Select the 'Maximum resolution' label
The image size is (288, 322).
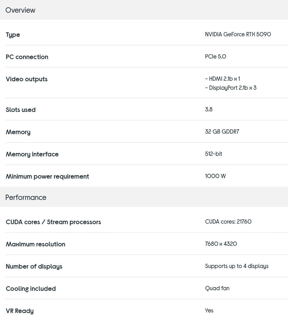pyautogui.click(x=36, y=244)
